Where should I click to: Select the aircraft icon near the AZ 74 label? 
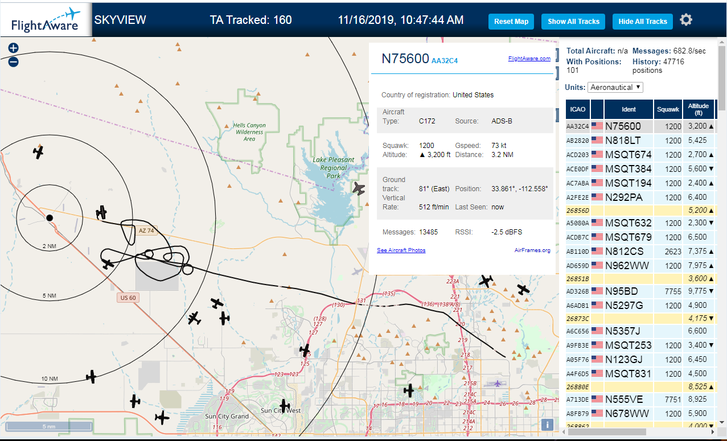(x=101, y=212)
